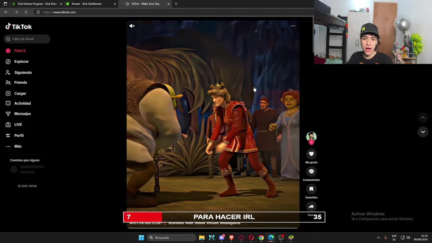
Task: Open Comentarios on the video
Action: click(x=311, y=171)
